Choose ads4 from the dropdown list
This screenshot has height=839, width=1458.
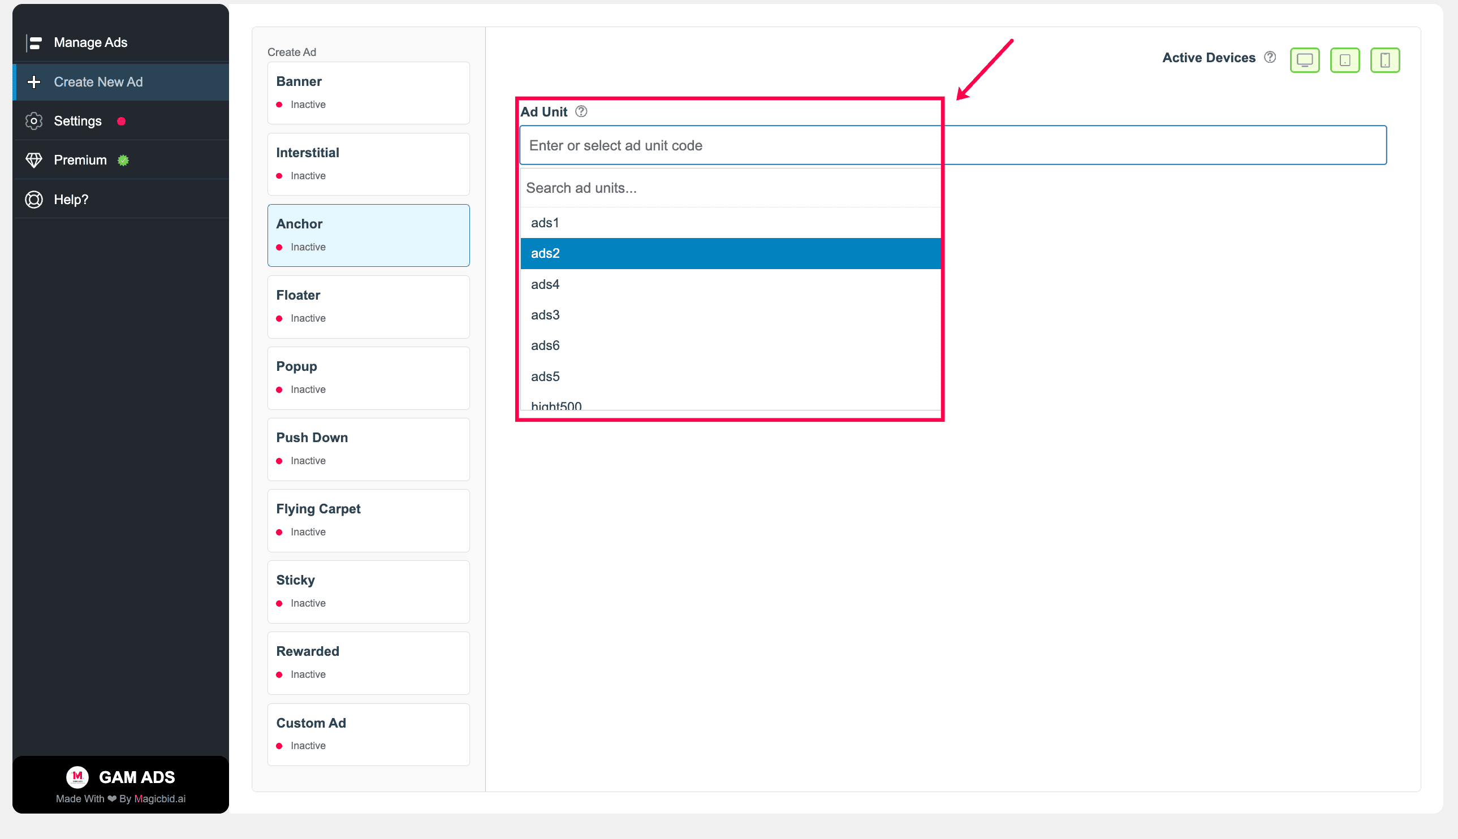pos(730,284)
